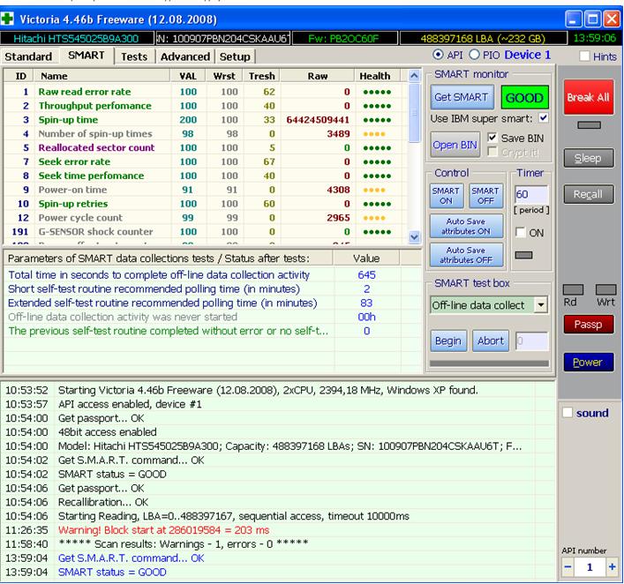Click the Device 1 label
The width and height of the screenshot is (624, 584).
[527, 55]
